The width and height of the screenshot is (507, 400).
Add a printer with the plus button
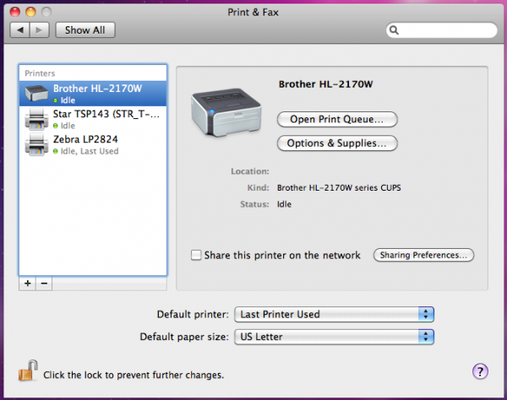[x=28, y=284]
